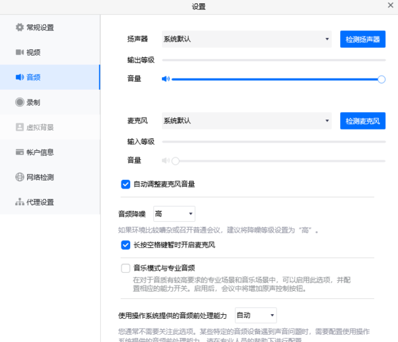Click the globe icon beside 网络检测
Viewport: 398px width, 342px height.
(19, 177)
